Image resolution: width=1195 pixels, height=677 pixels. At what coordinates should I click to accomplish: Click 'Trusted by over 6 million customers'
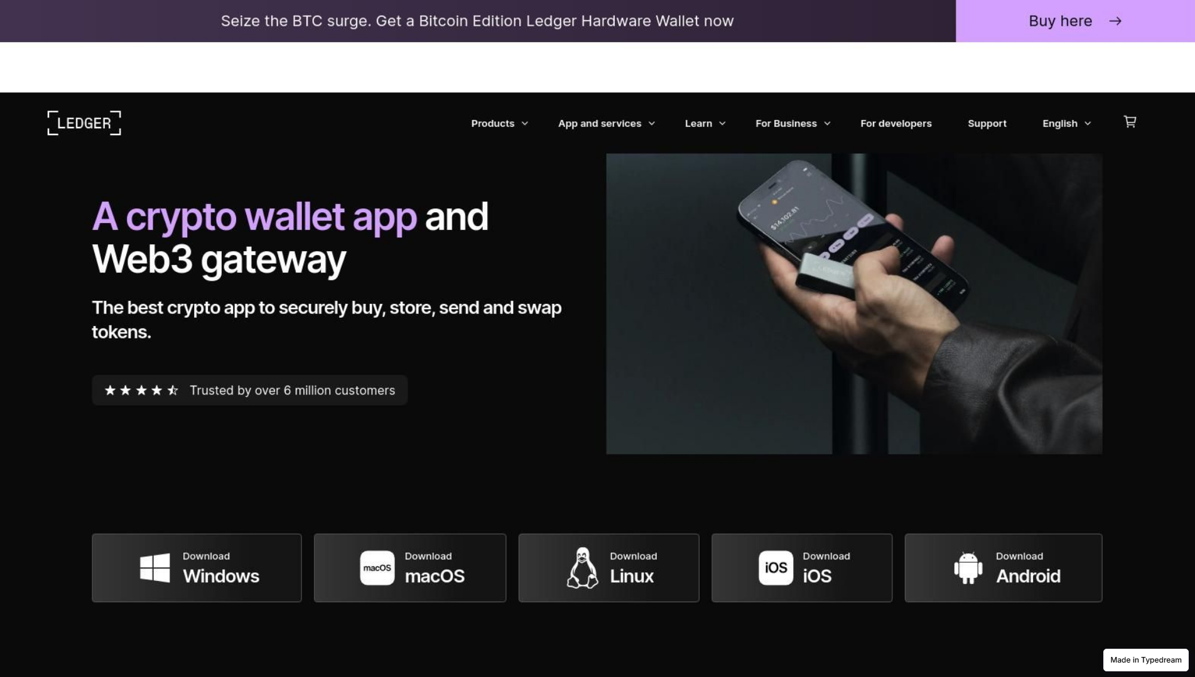coord(292,391)
